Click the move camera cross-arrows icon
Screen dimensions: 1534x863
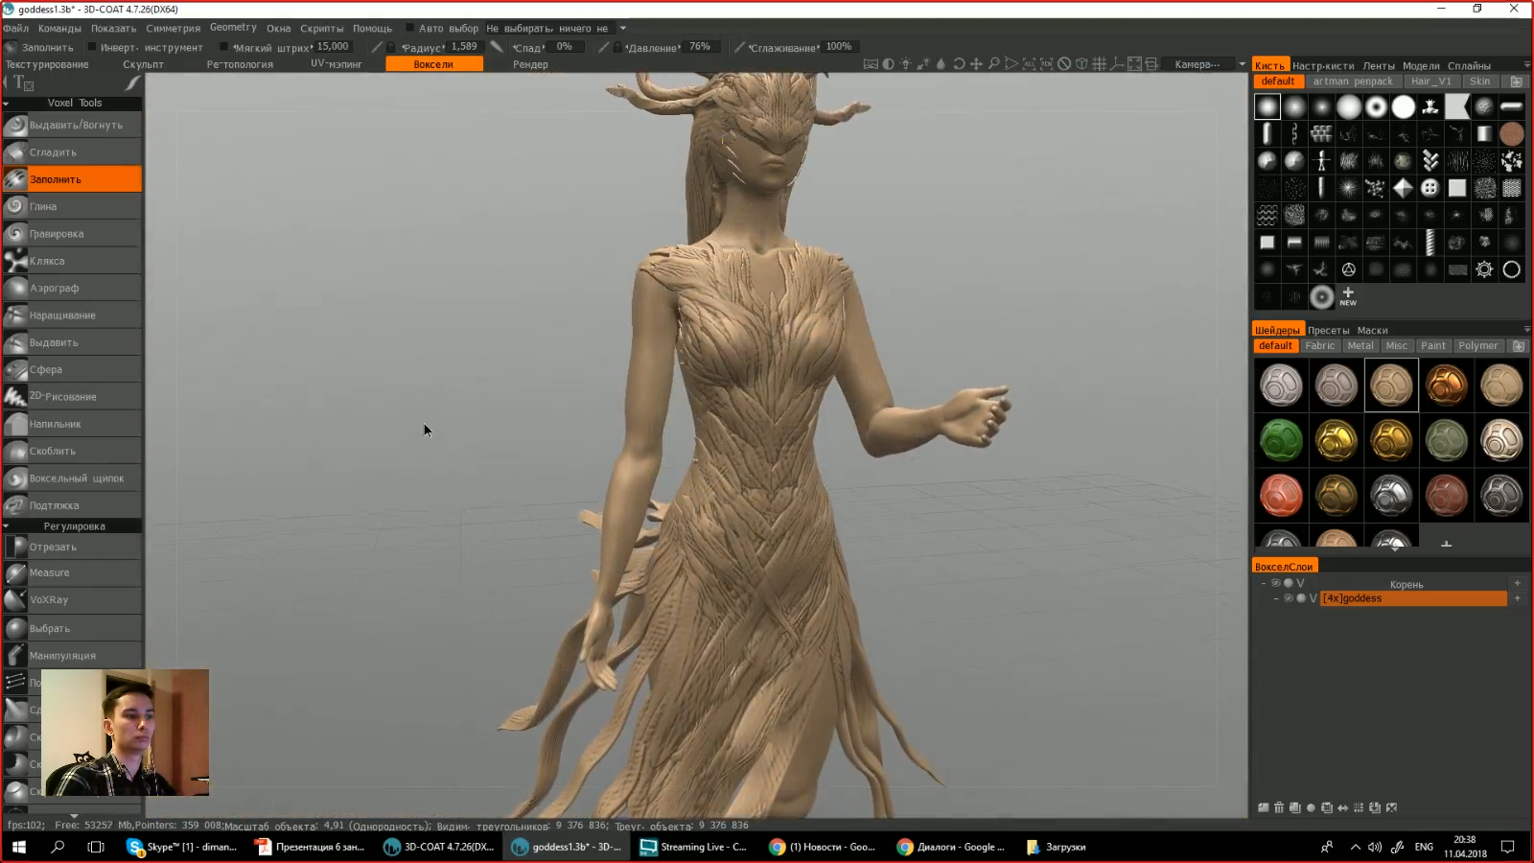[976, 64]
